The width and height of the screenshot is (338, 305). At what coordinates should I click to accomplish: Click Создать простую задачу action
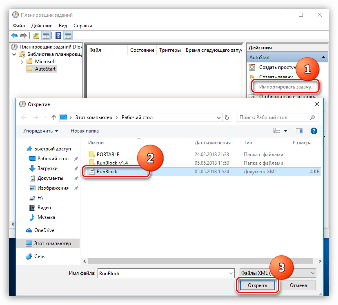tap(278, 67)
